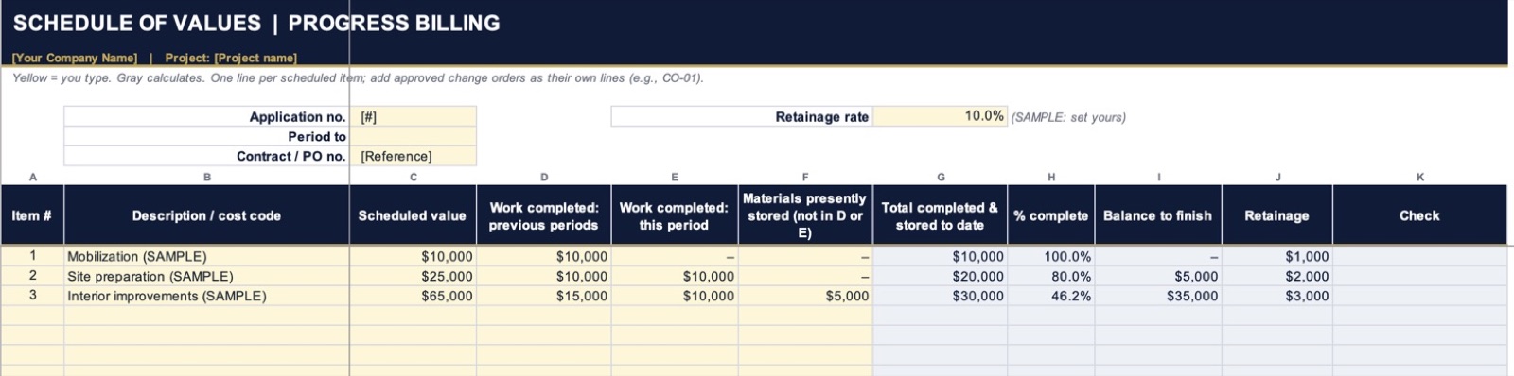Select item number 1 cell

point(32,256)
